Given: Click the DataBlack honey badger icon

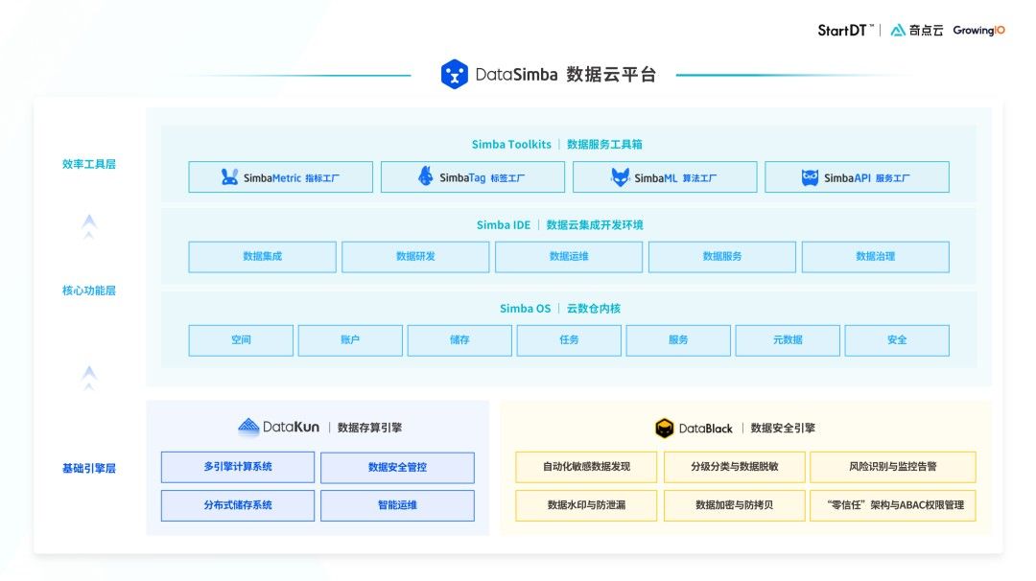Looking at the screenshot, I should click(x=665, y=426).
